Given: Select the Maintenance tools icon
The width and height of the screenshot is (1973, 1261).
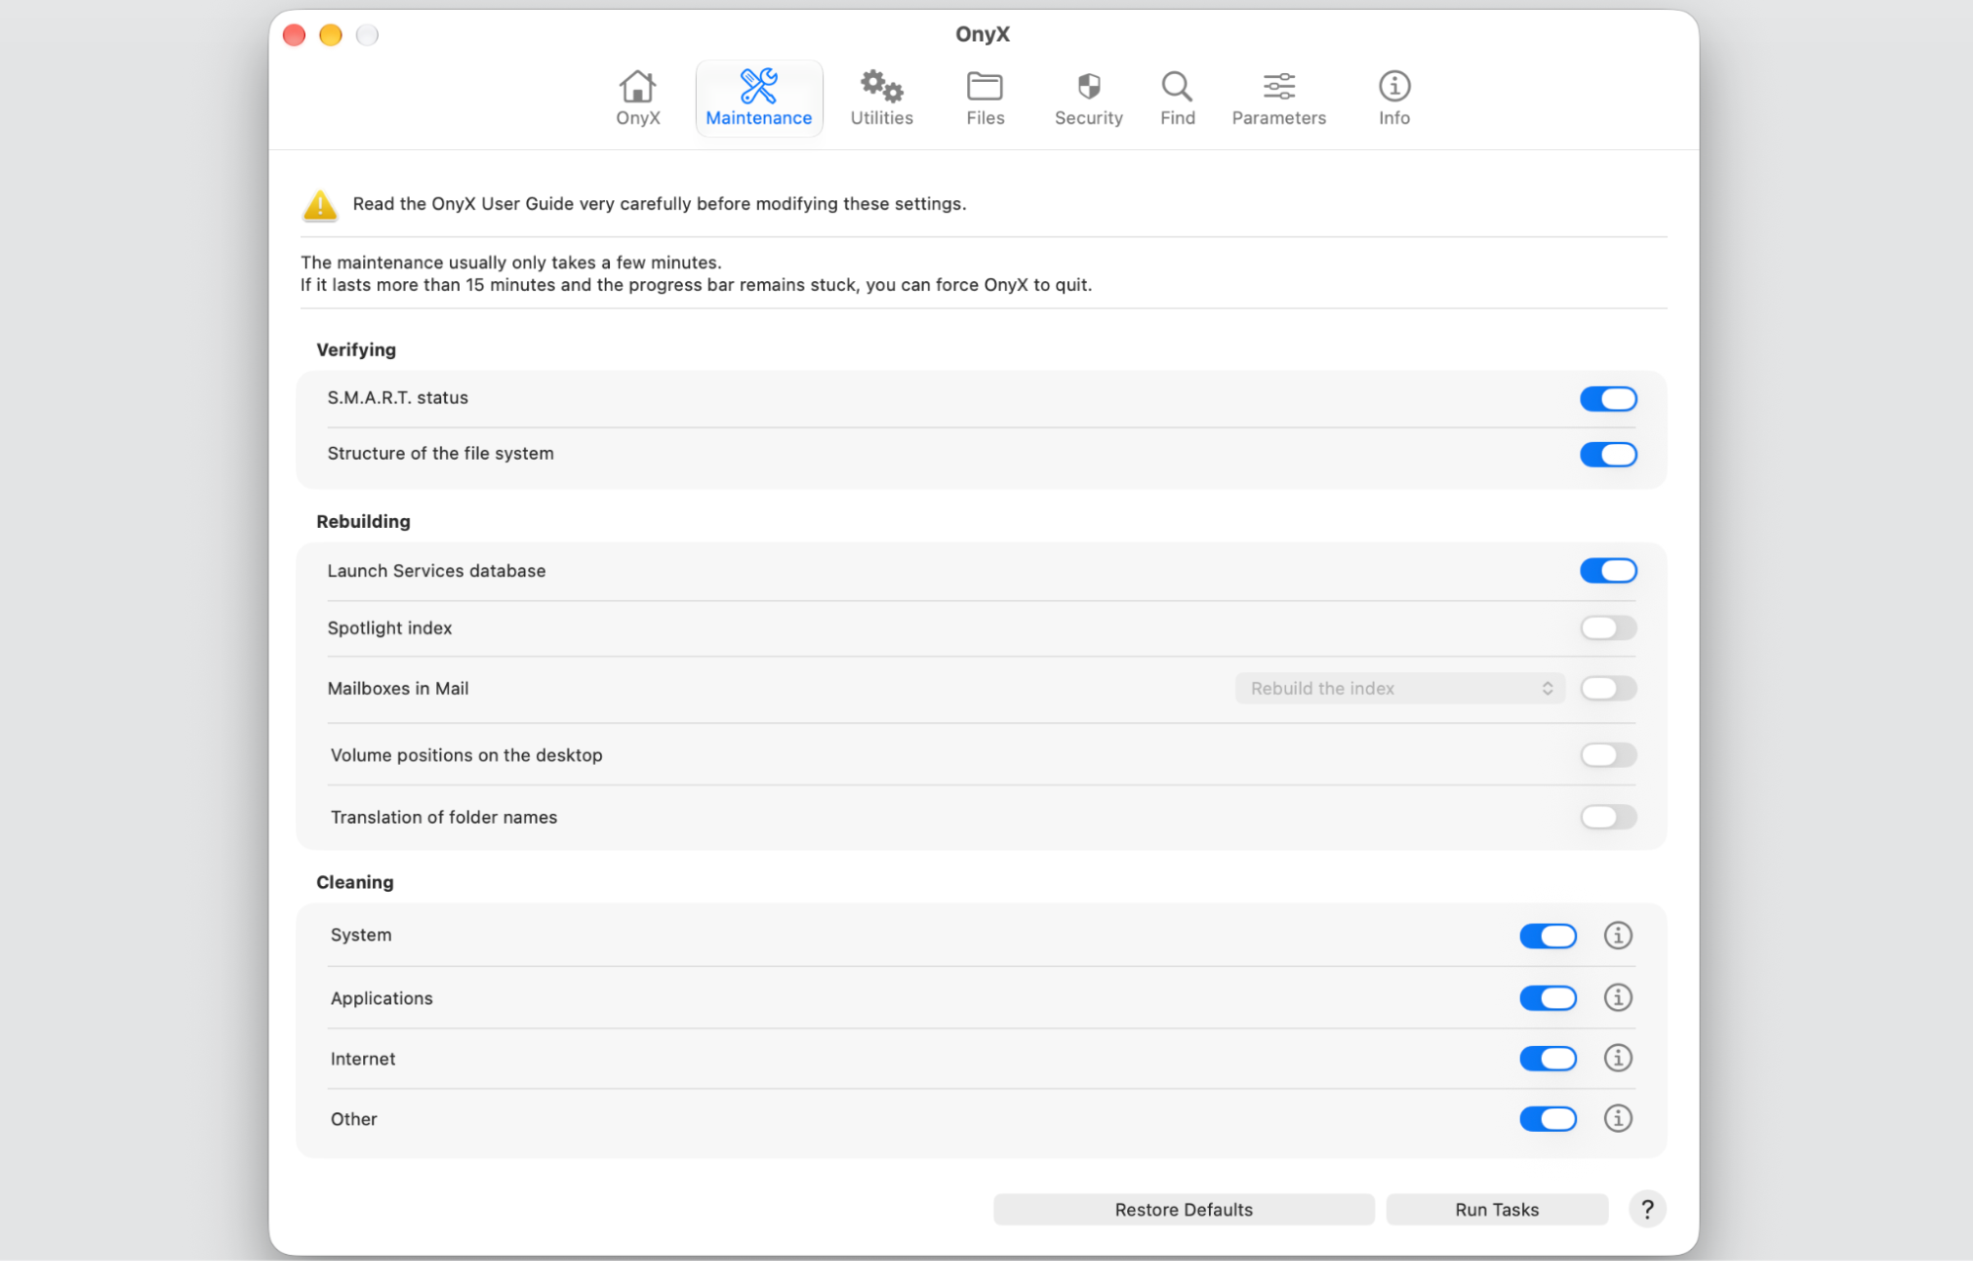Looking at the screenshot, I should [x=758, y=86].
